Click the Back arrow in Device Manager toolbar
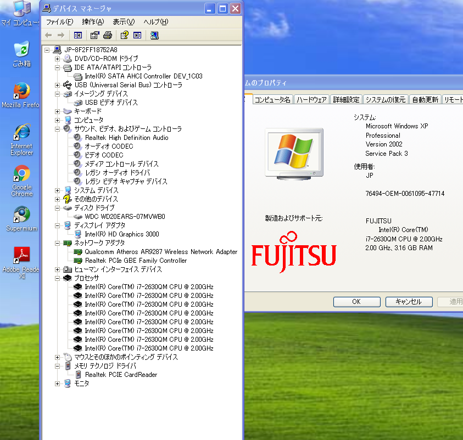The height and width of the screenshot is (440, 463). tap(48, 36)
